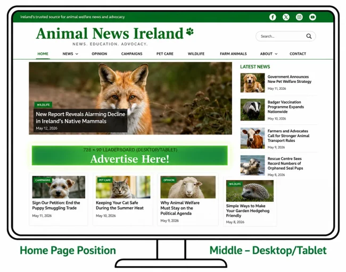Open the YouTube social icon

tap(312, 17)
